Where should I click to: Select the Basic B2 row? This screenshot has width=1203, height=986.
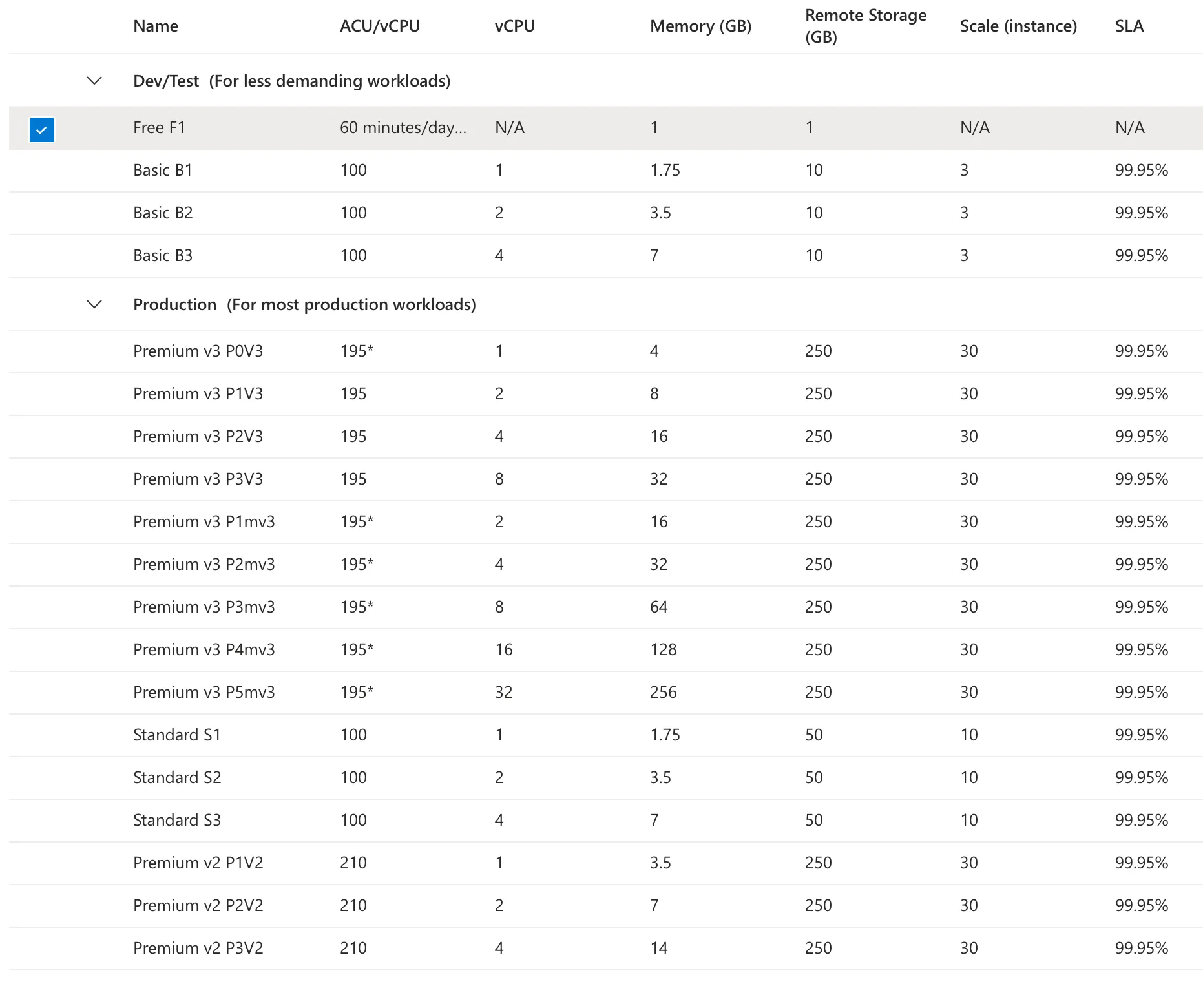[163, 213]
